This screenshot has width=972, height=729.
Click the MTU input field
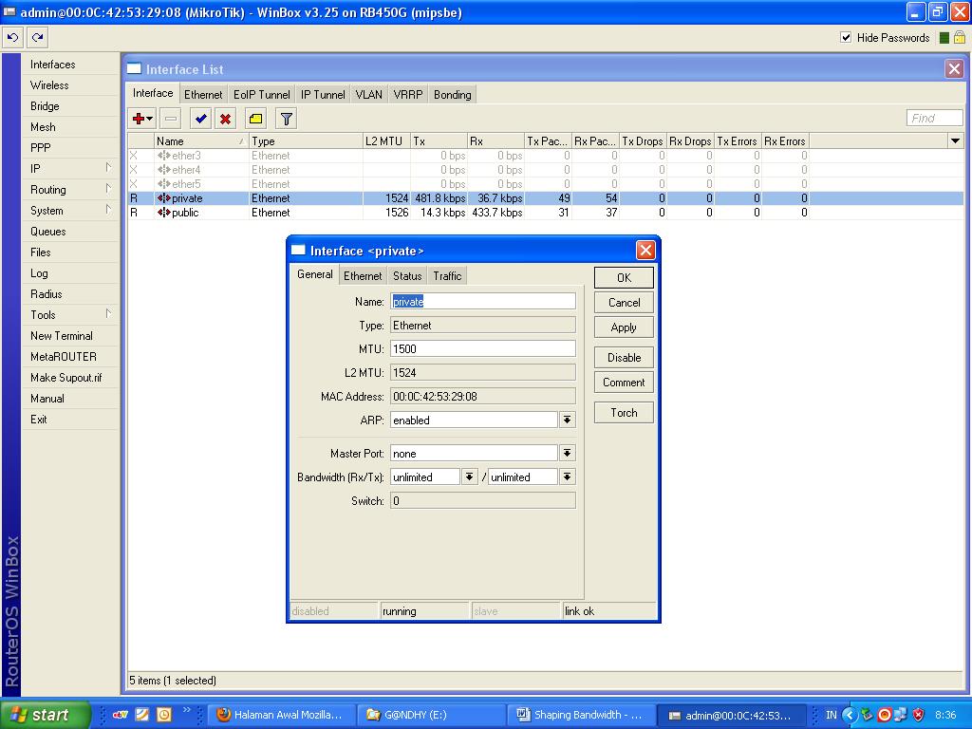pos(483,349)
